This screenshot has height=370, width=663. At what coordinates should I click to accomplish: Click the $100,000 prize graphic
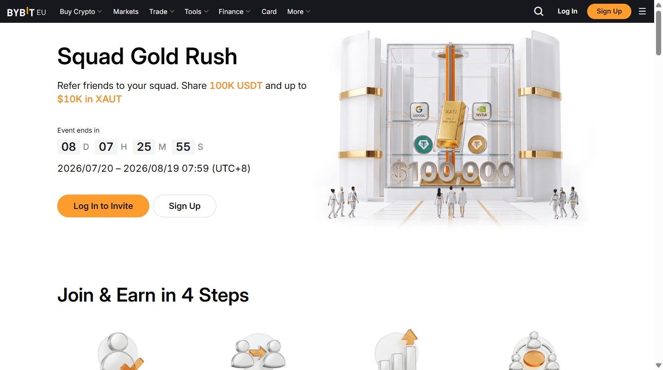coord(452,172)
